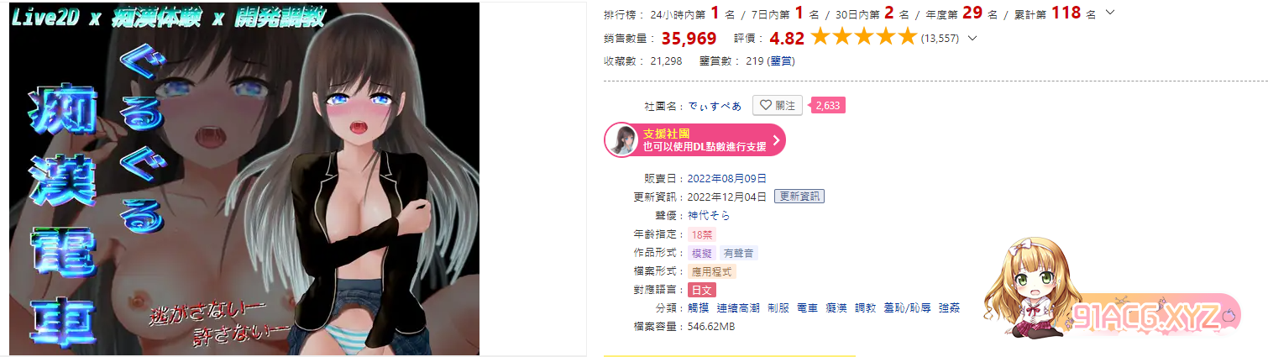Open voice actor 神代そら link
The height and width of the screenshot is (357, 1268).
point(709,215)
